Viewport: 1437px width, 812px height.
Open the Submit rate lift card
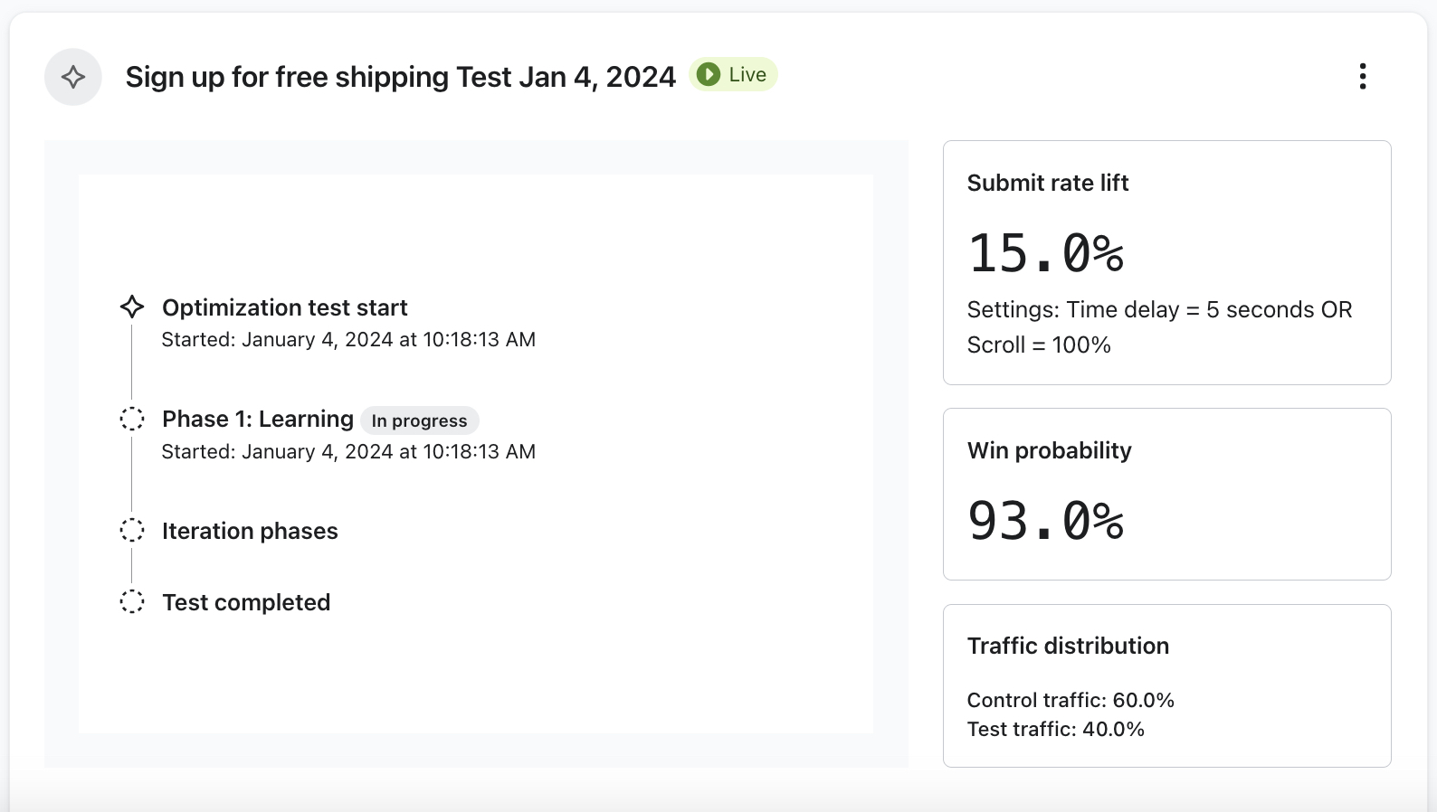pyautogui.click(x=1166, y=262)
